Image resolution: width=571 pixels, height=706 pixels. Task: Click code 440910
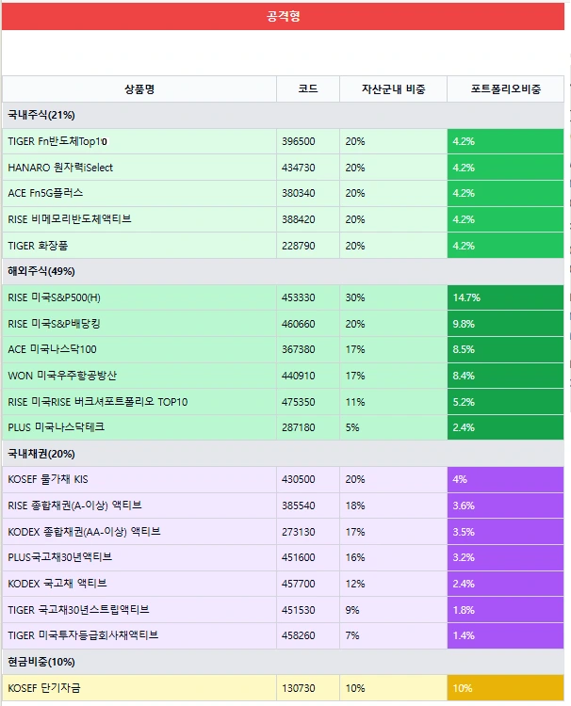point(299,376)
